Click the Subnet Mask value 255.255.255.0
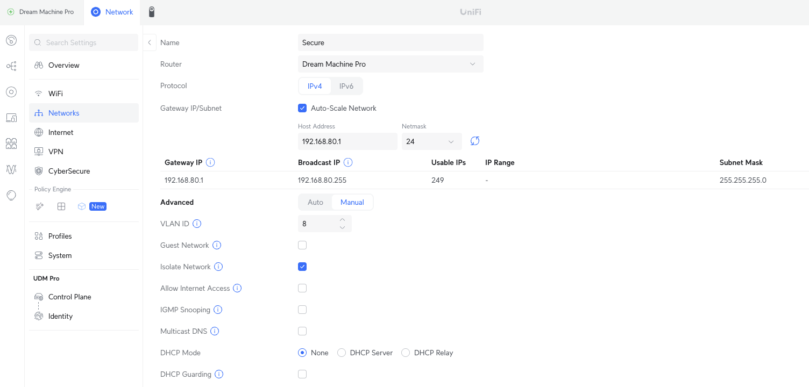Screen dimensions: 809x387 coord(743,180)
